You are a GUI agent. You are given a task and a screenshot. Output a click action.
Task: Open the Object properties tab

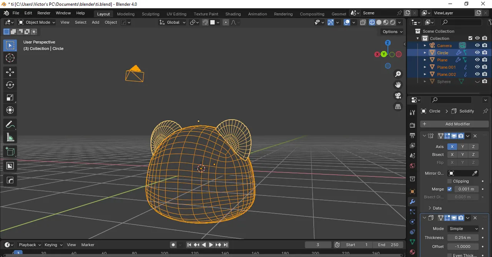pyautogui.click(x=412, y=191)
